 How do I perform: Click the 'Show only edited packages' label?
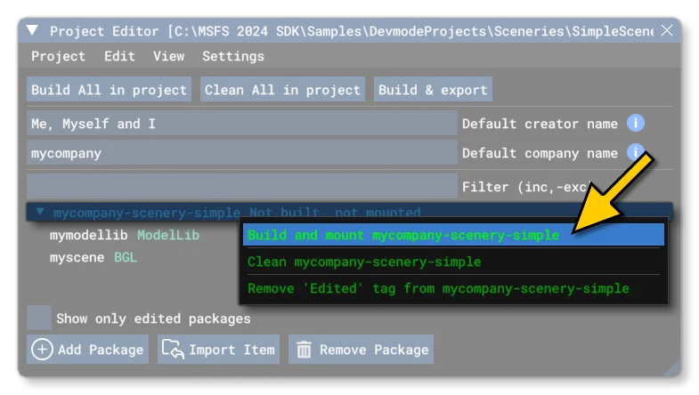click(153, 318)
